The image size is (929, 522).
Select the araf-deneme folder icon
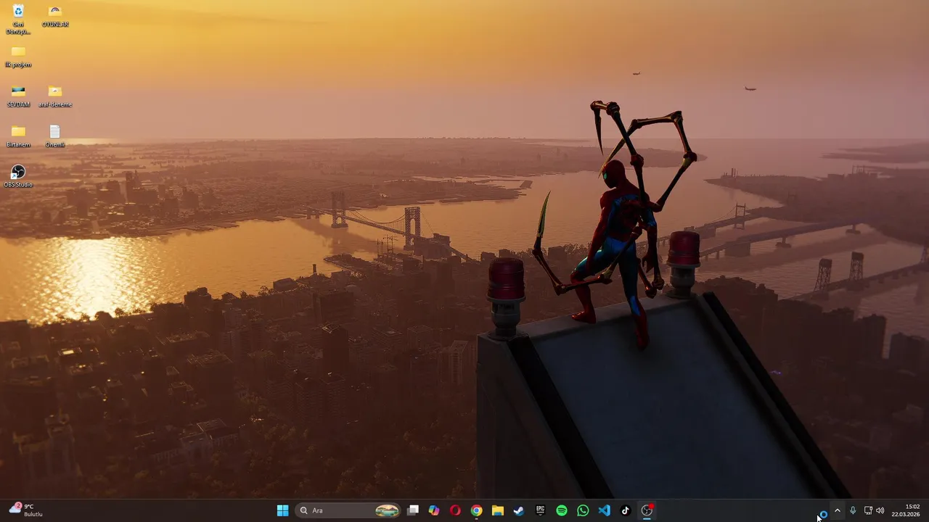[x=55, y=96]
